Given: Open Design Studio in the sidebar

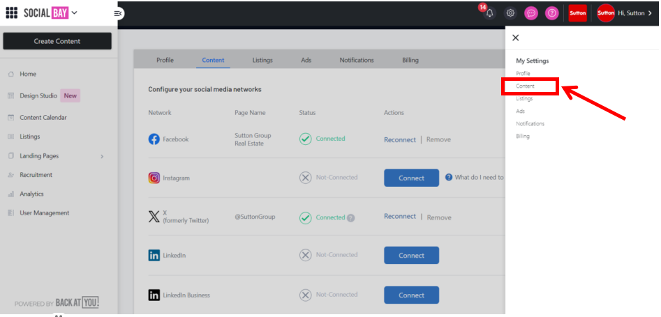Looking at the screenshot, I should [38, 96].
